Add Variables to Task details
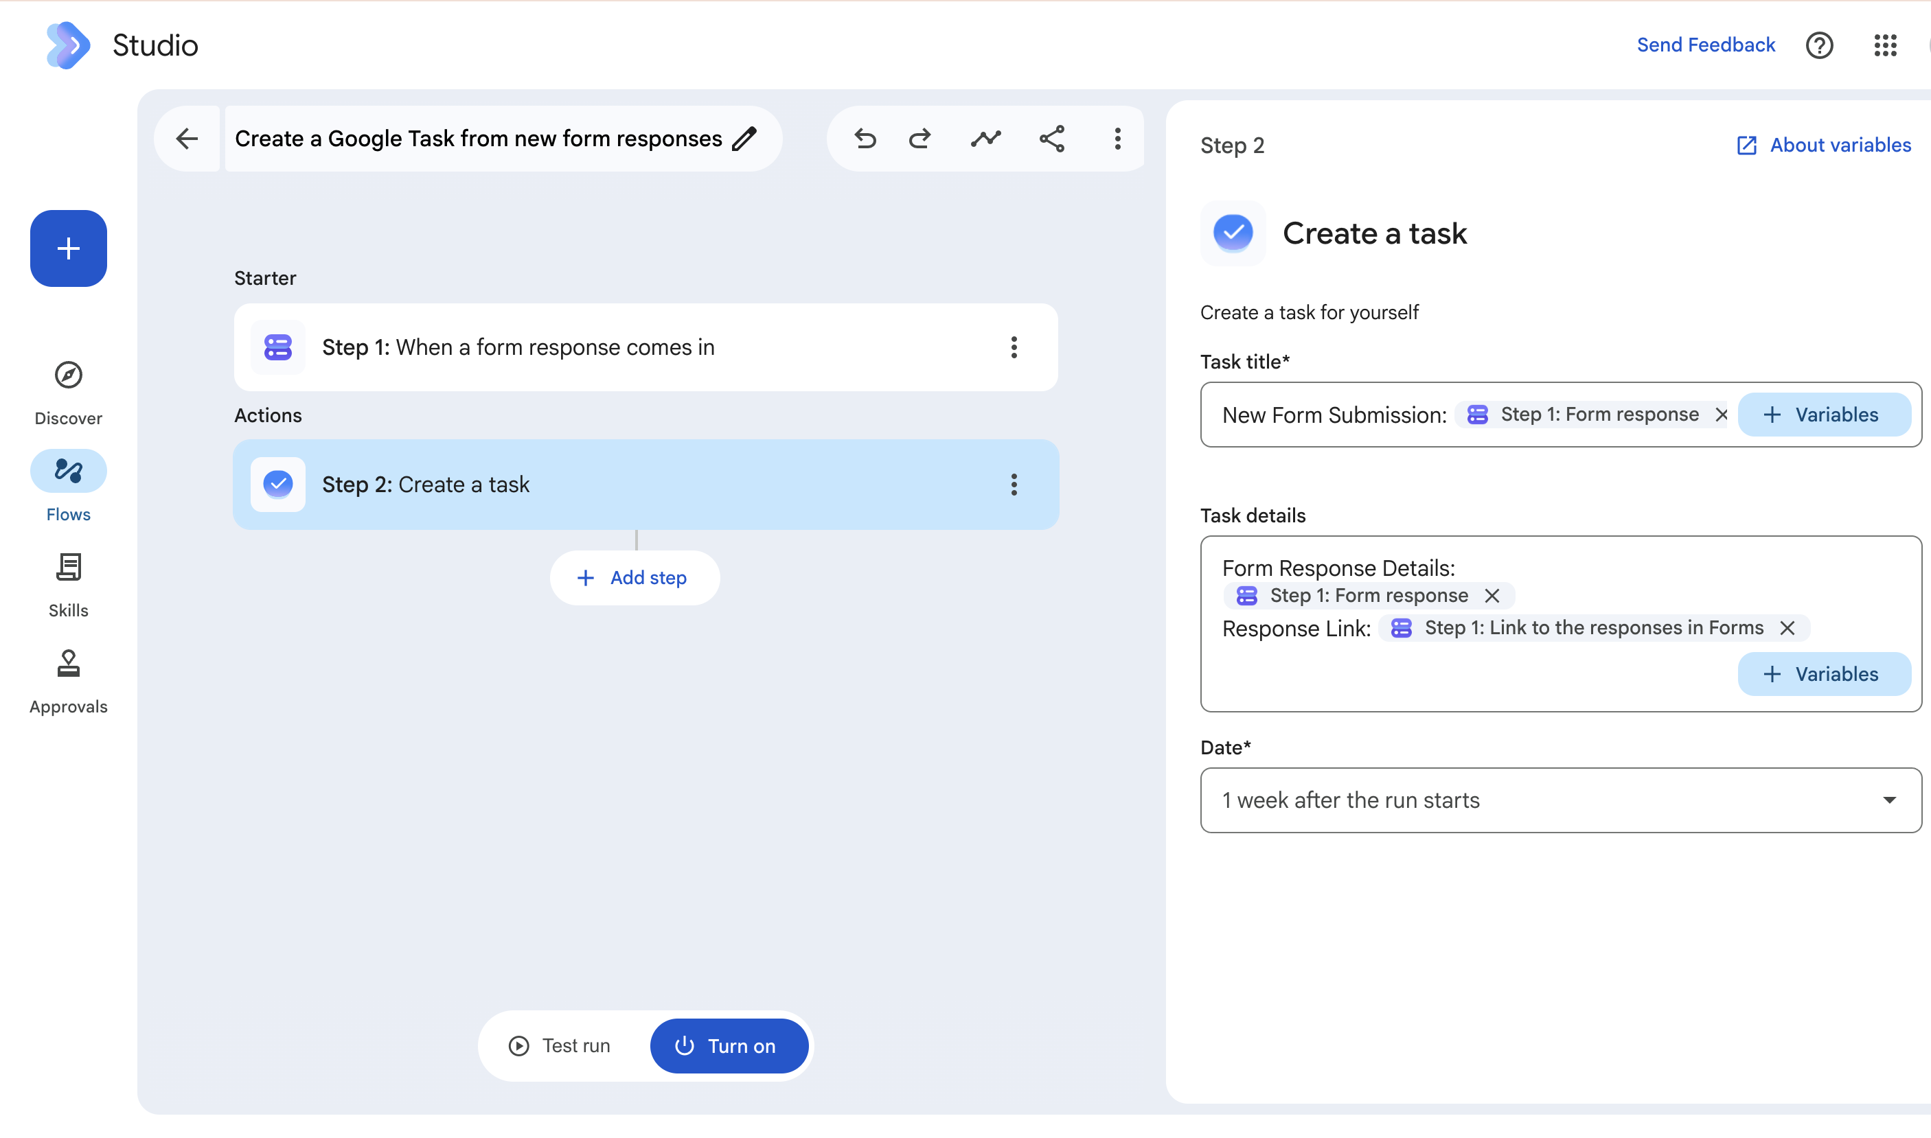 (x=1824, y=674)
